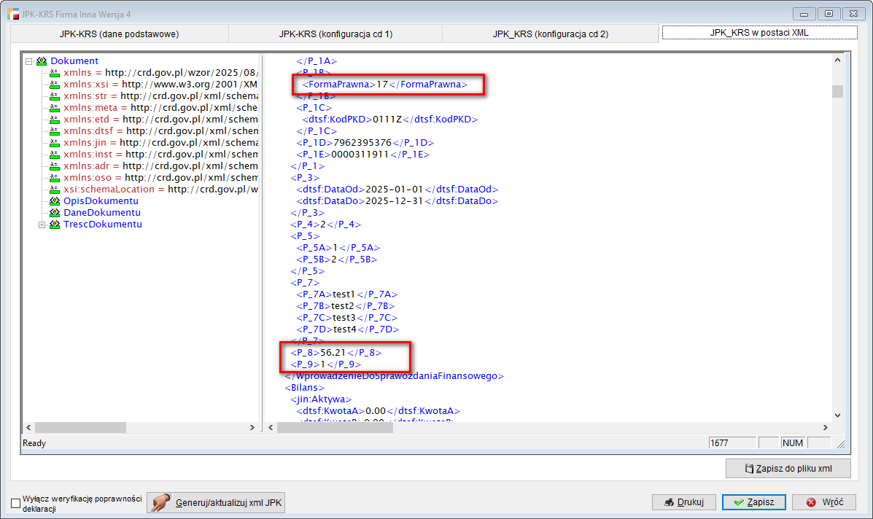Open the JPK-KRS (dane podstawowe) tab

[x=119, y=34]
